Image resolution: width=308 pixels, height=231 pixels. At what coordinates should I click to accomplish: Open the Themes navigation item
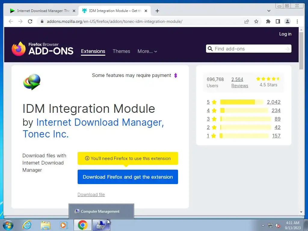click(122, 51)
